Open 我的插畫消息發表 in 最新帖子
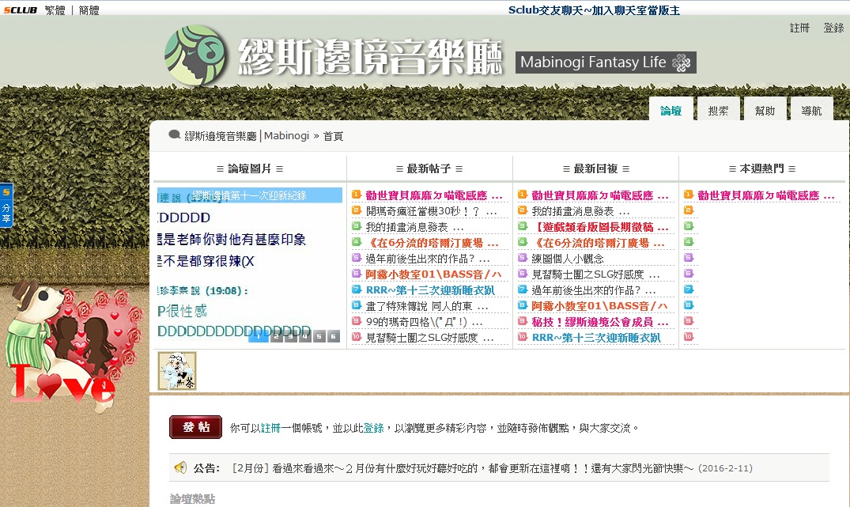 (414, 227)
